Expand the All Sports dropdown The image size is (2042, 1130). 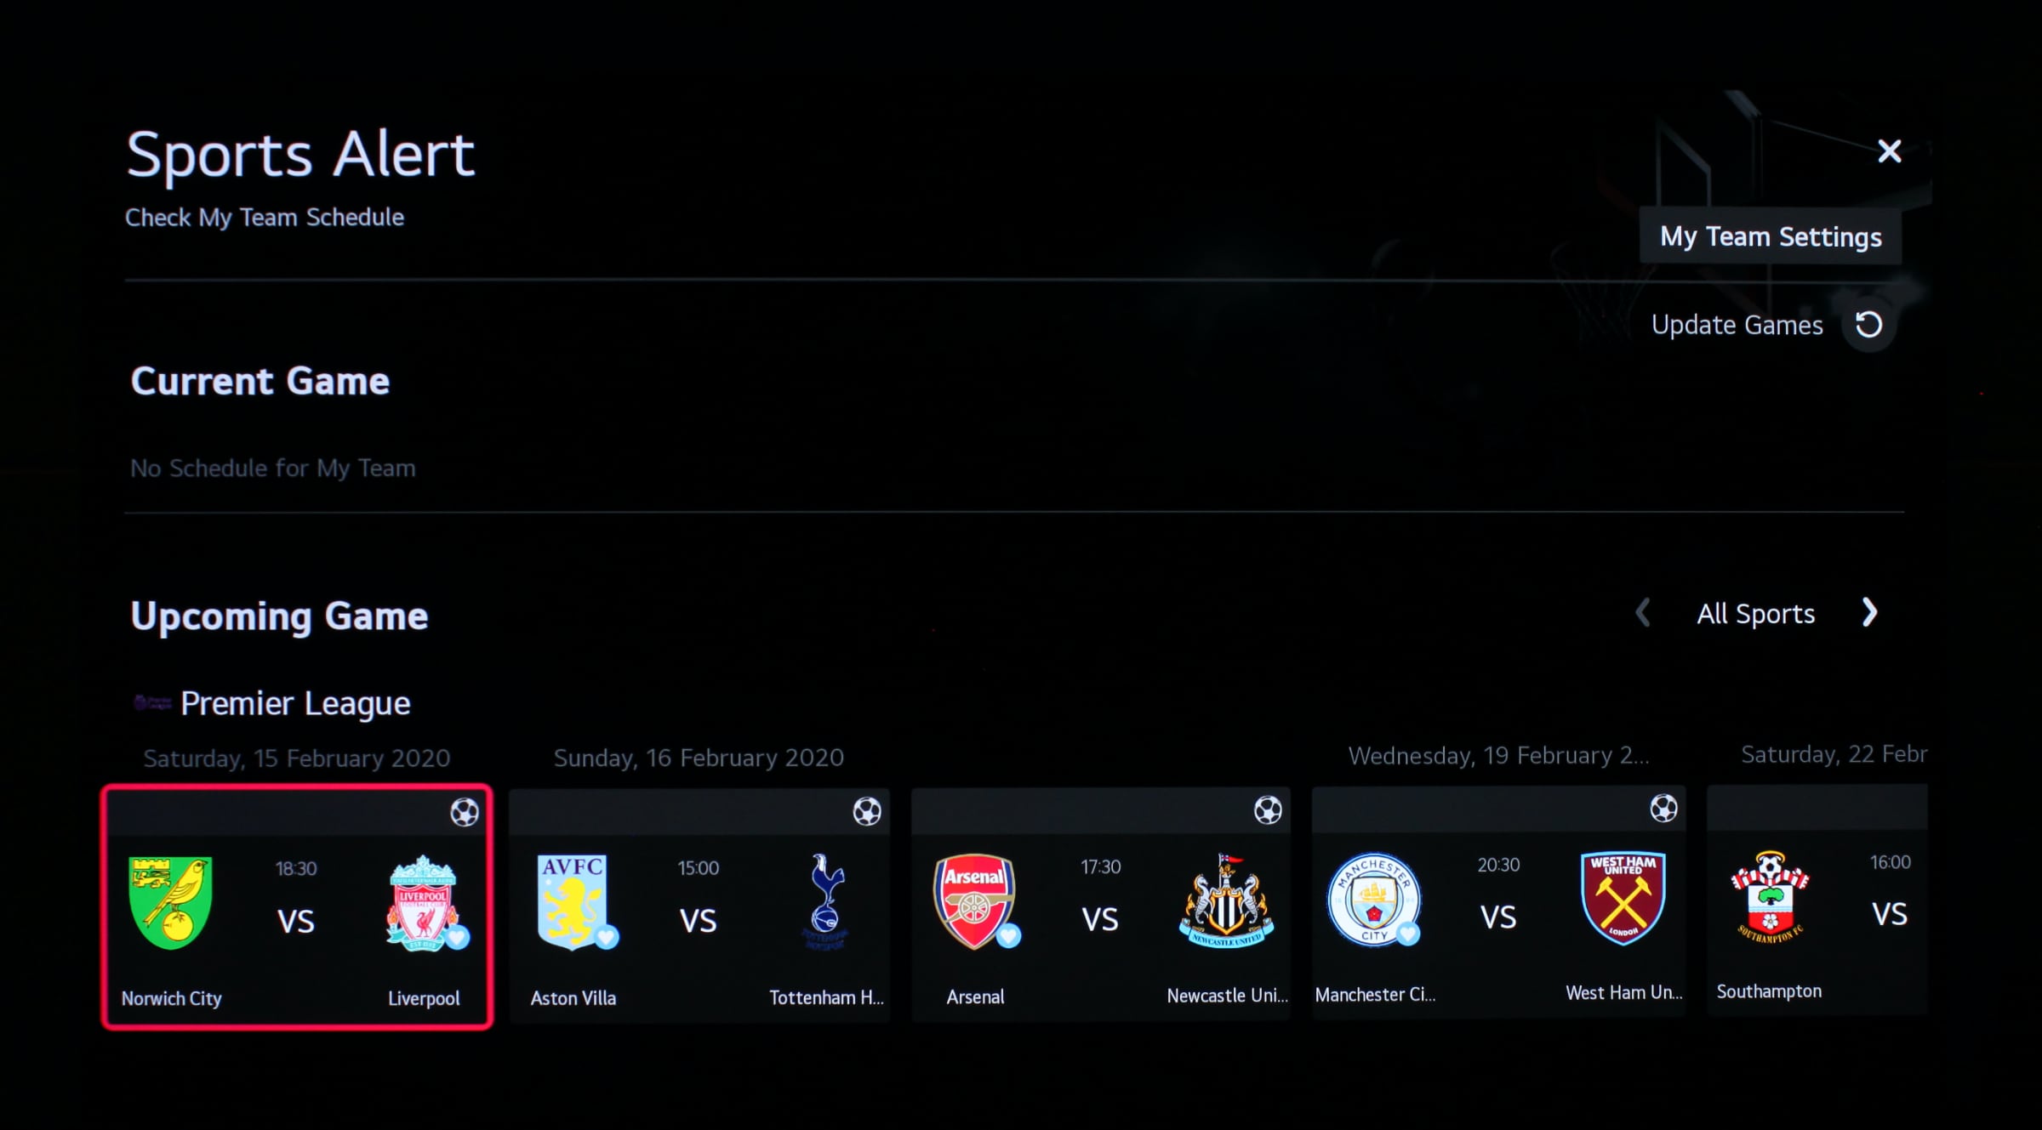coord(1755,614)
